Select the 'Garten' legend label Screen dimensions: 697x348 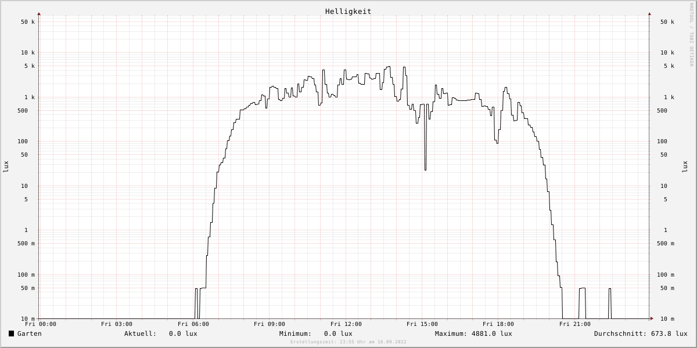tap(29, 333)
